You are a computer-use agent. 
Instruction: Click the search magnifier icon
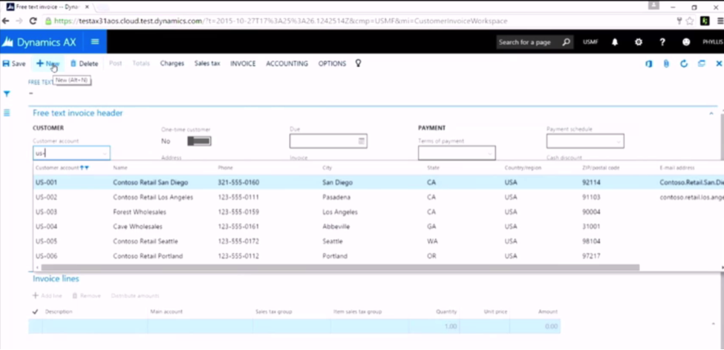[567, 42]
